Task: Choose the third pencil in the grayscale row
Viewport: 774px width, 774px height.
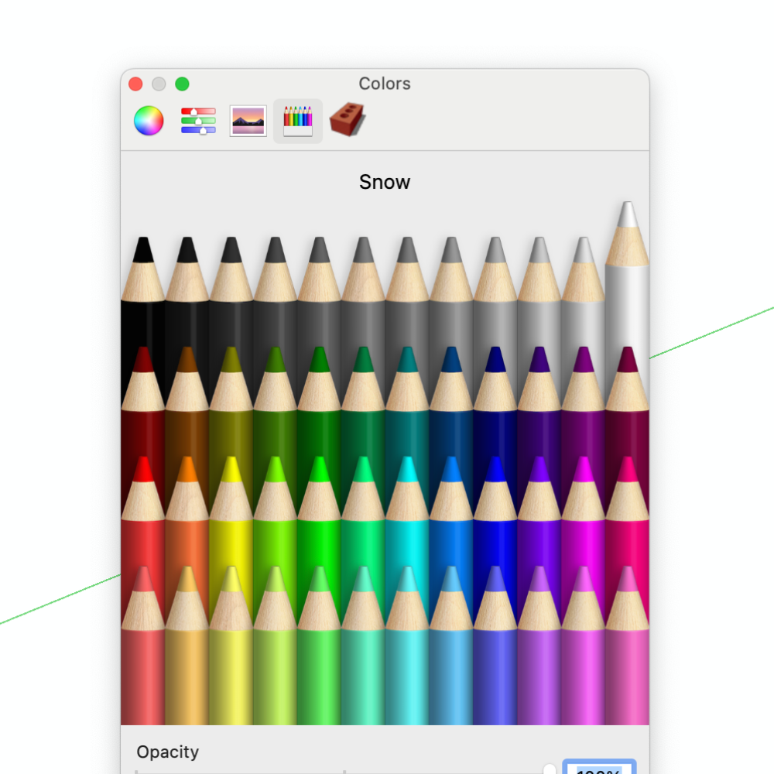Action: [x=231, y=291]
